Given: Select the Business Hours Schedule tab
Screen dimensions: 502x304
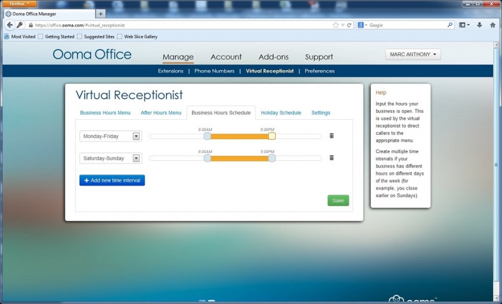Looking at the screenshot, I should pos(221,113).
